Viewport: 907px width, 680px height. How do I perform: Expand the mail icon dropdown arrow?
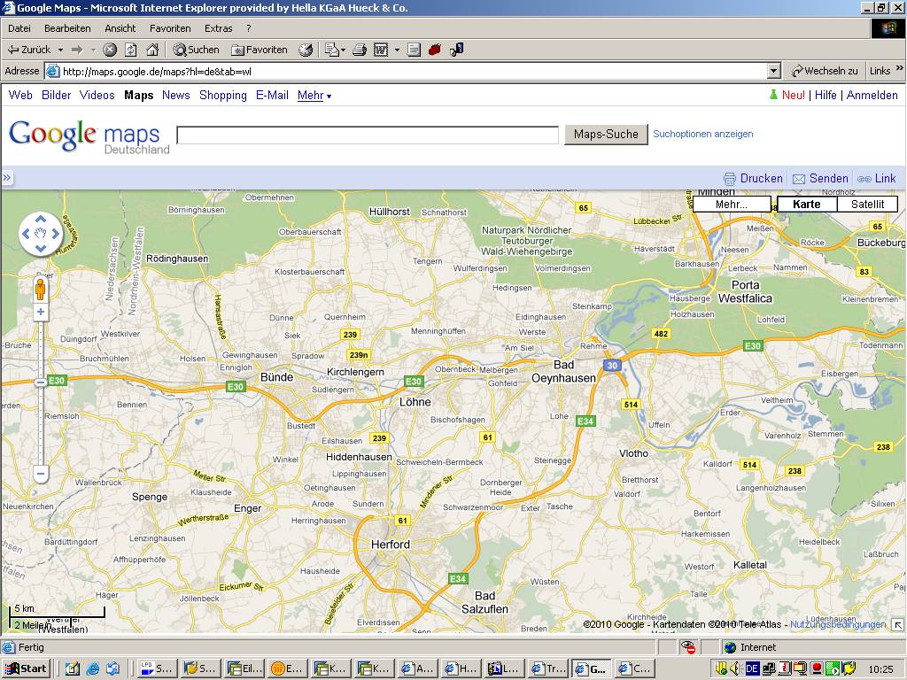point(343,50)
